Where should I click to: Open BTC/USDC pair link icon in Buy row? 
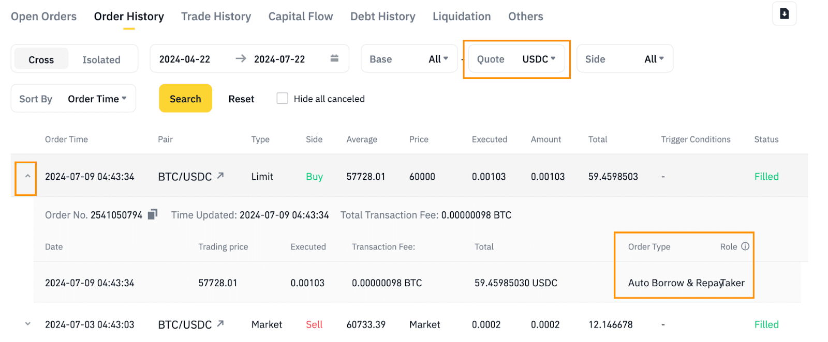pyautogui.click(x=220, y=176)
